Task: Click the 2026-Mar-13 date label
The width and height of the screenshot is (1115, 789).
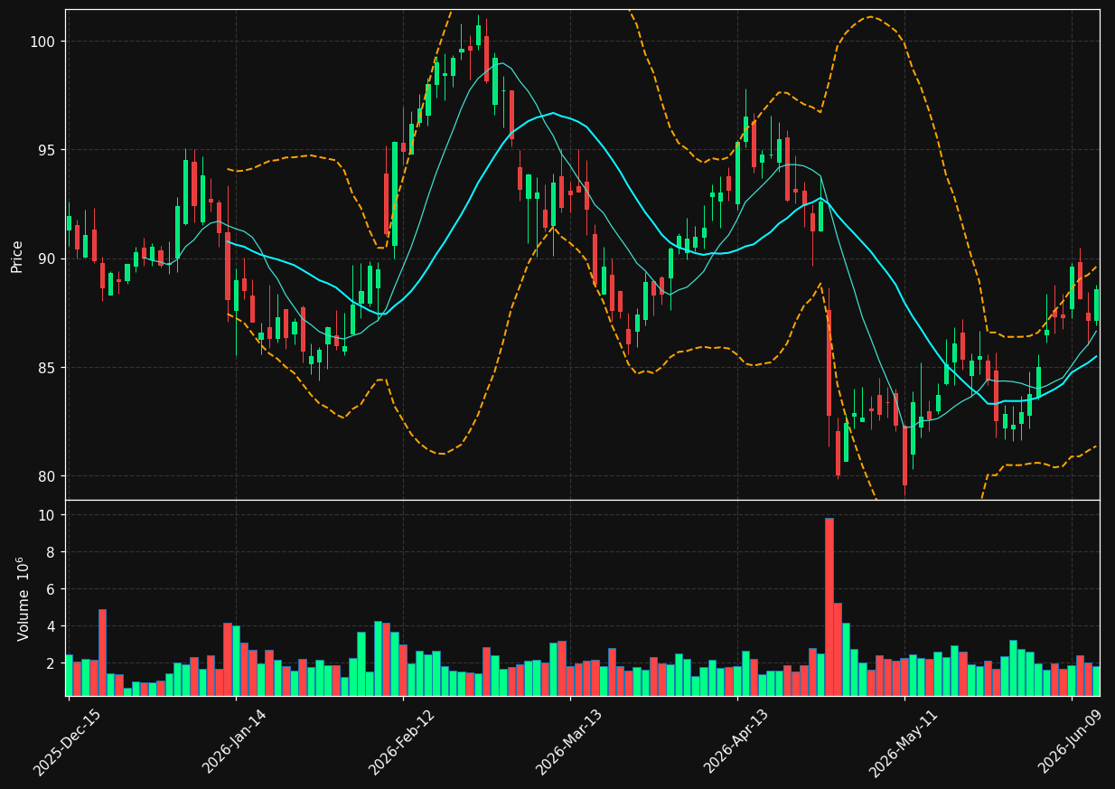Action: tap(570, 742)
